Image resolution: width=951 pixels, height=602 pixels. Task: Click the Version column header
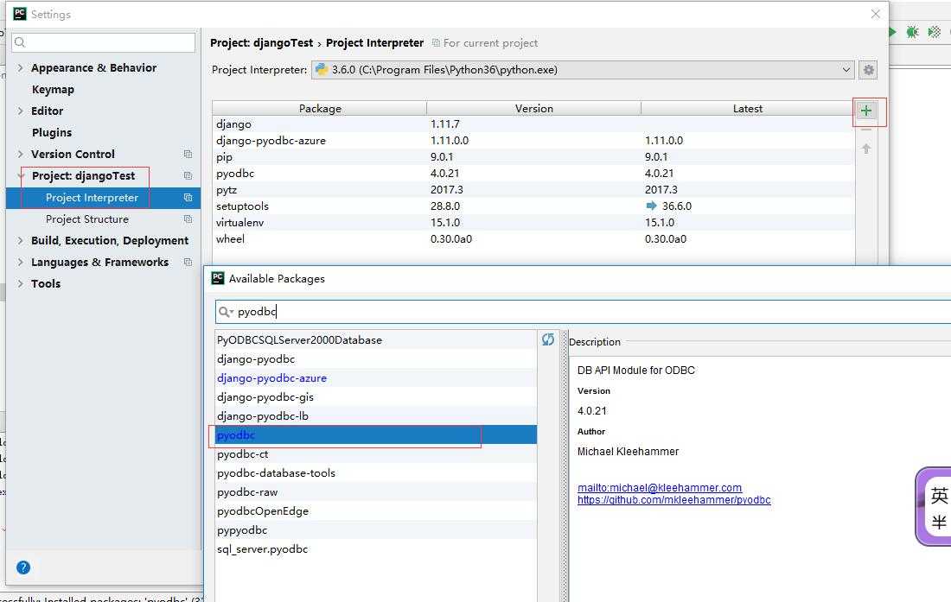pos(533,109)
